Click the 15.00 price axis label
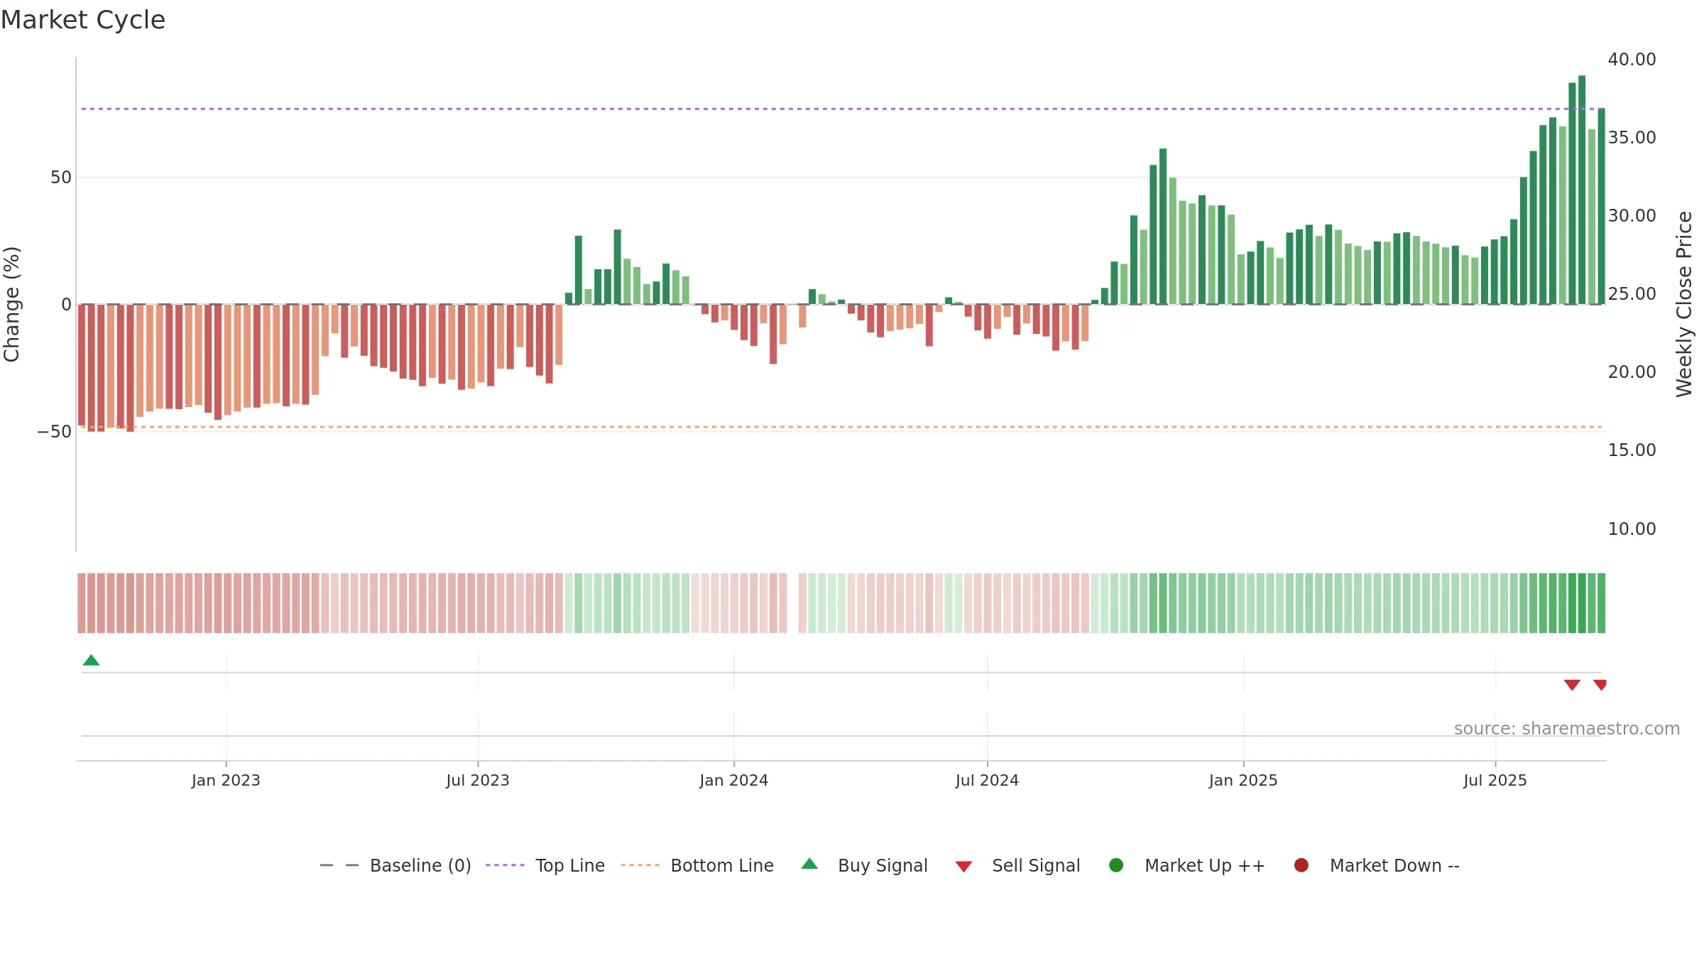This screenshot has width=1704, height=959. coord(1632,450)
